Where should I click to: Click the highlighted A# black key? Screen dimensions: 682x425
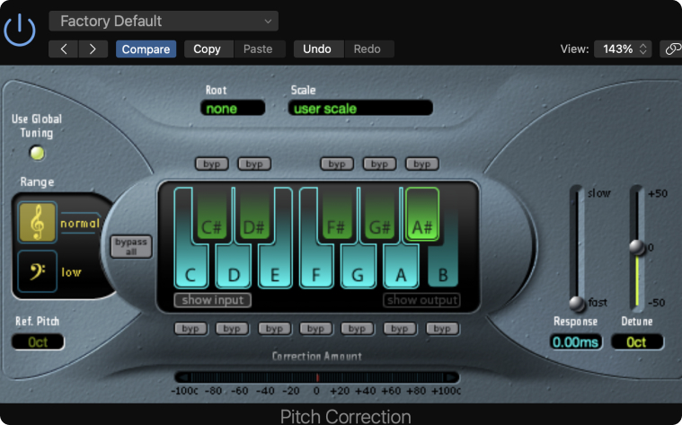[422, 214]
